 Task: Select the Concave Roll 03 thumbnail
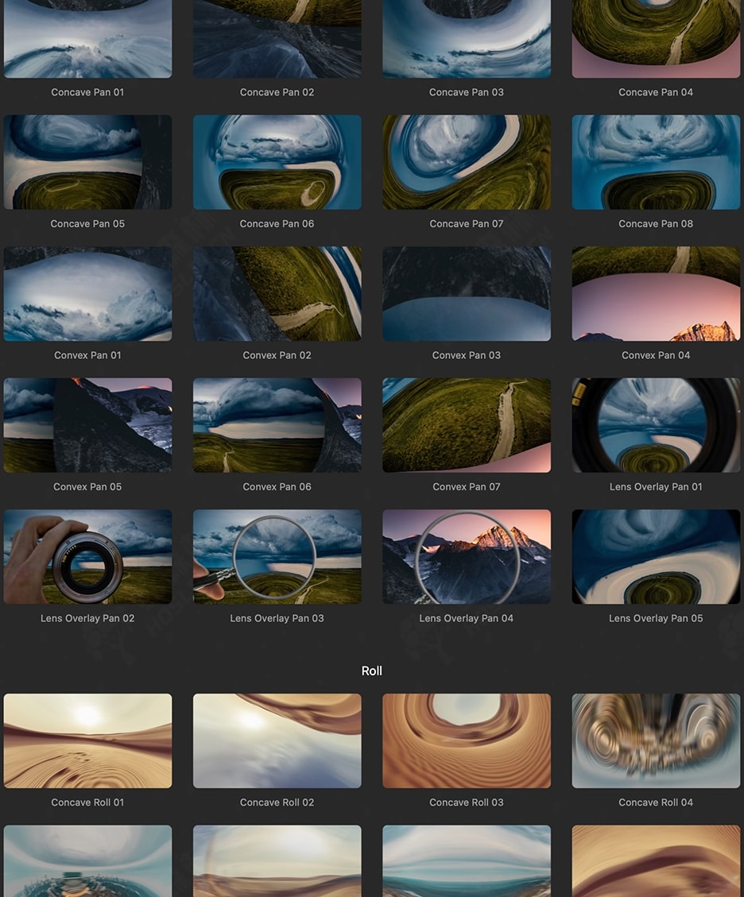467,740
